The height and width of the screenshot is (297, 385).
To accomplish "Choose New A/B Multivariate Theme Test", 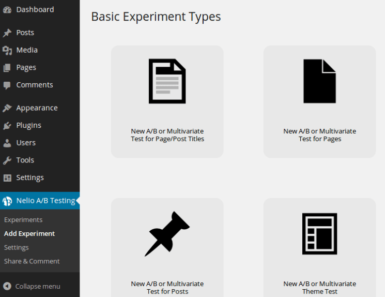I will click(320, 247).
